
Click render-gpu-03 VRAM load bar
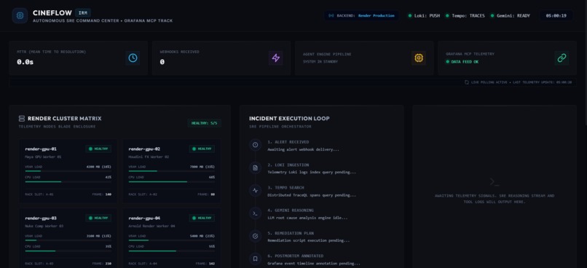(68, 240)
